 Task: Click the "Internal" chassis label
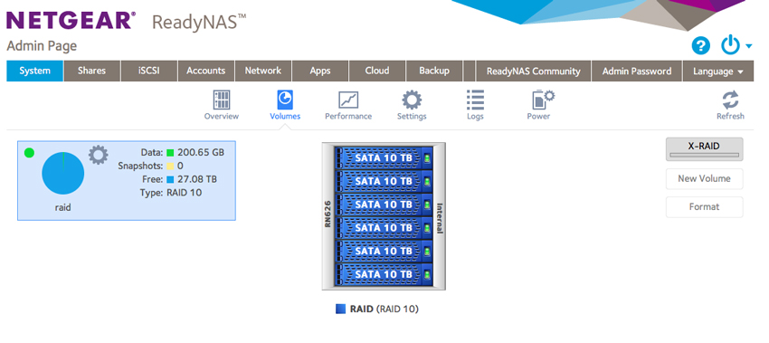coord(440,218)
